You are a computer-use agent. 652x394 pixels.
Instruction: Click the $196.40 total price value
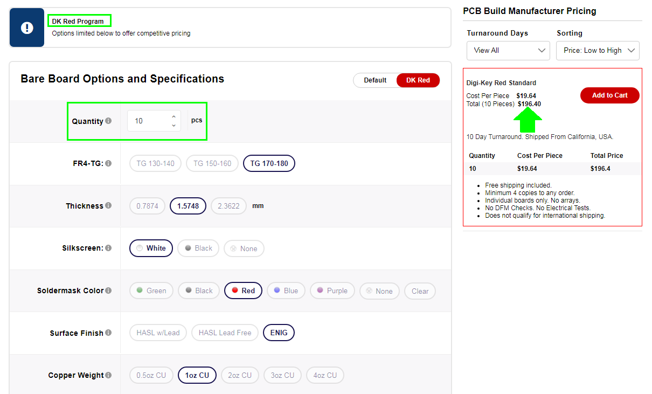(x=529, y=104)
